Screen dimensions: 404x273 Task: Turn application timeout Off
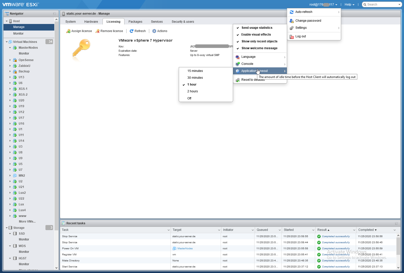(206, 98)
